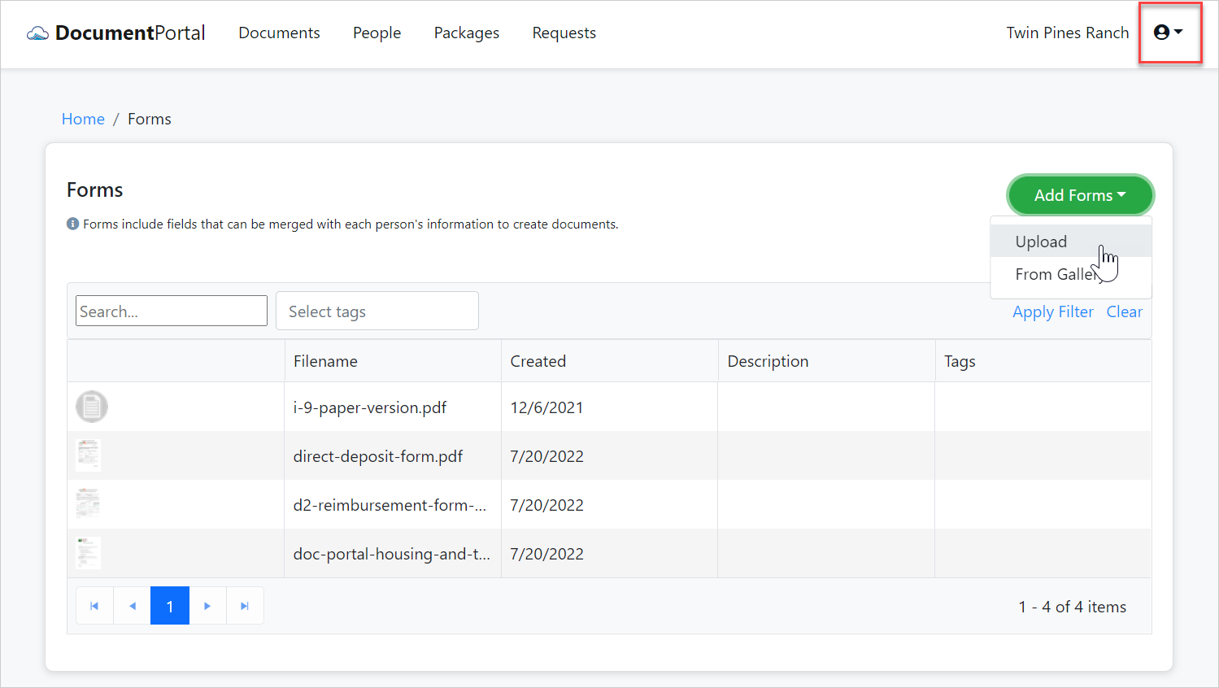Click the next page arrow icon
1219x688 pixels.
[207, 605]
